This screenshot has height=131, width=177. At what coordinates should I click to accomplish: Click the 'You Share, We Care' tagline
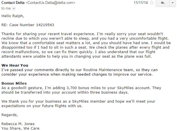(20, 128)
